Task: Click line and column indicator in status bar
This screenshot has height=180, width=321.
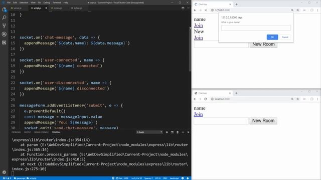Action: [x=136, y=178]
